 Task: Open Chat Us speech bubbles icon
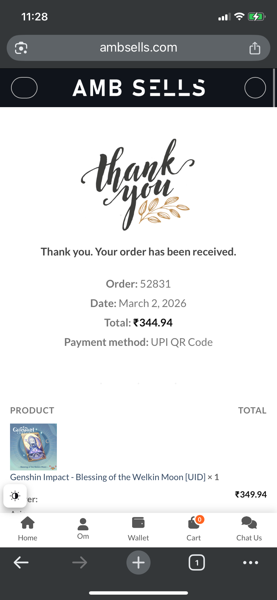coord(249,523)
